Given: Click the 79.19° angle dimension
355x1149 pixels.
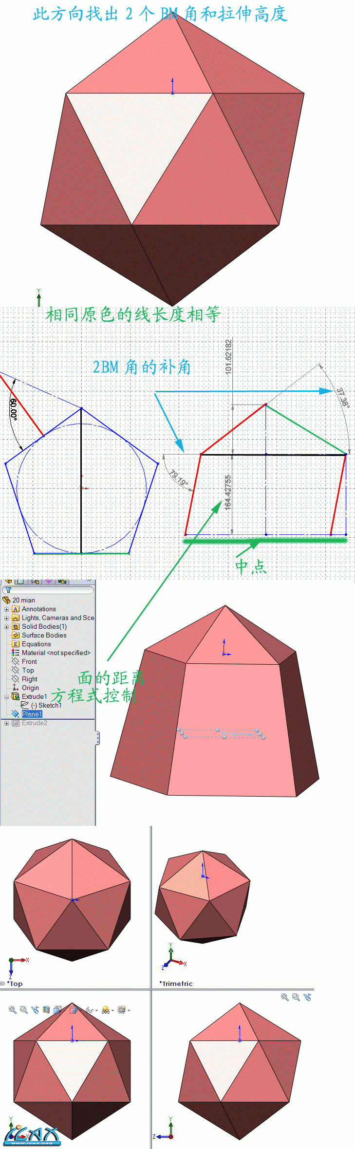Looking at the screenshot, I should [178, 478].
